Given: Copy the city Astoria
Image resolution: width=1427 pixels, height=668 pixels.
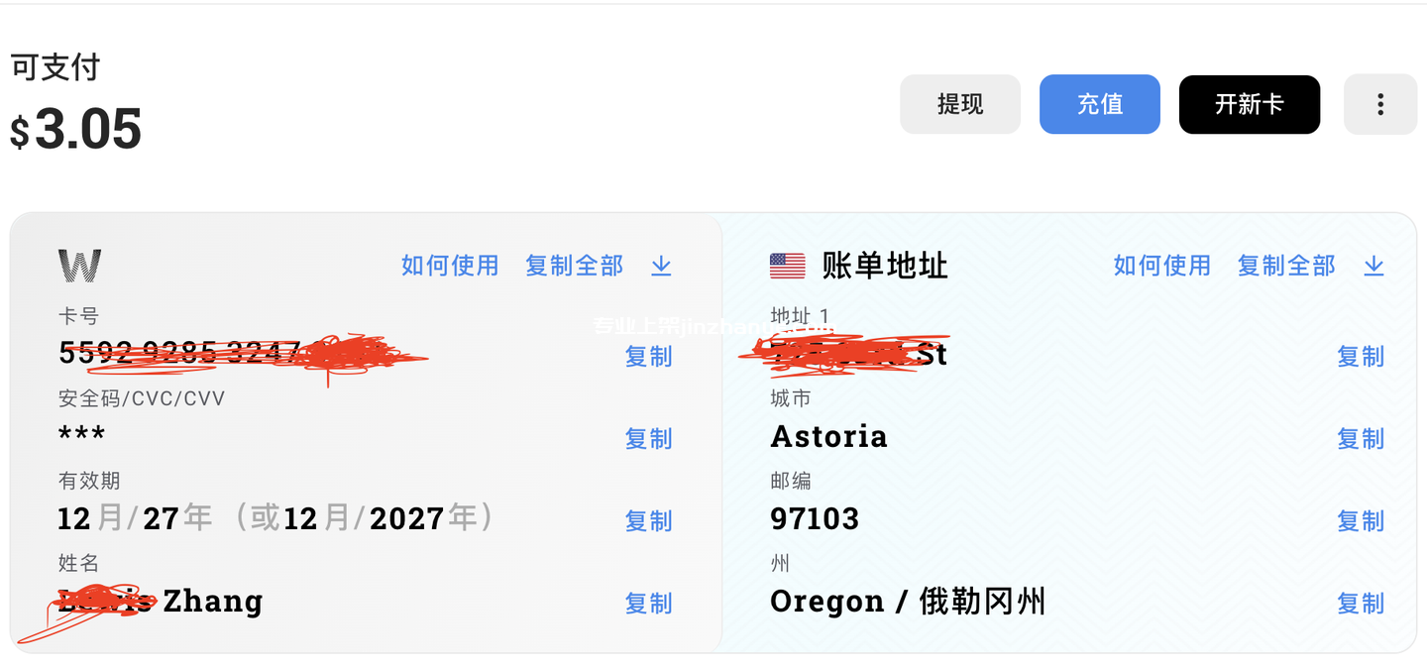Looking at the screenshot, I should [1361, 439].
